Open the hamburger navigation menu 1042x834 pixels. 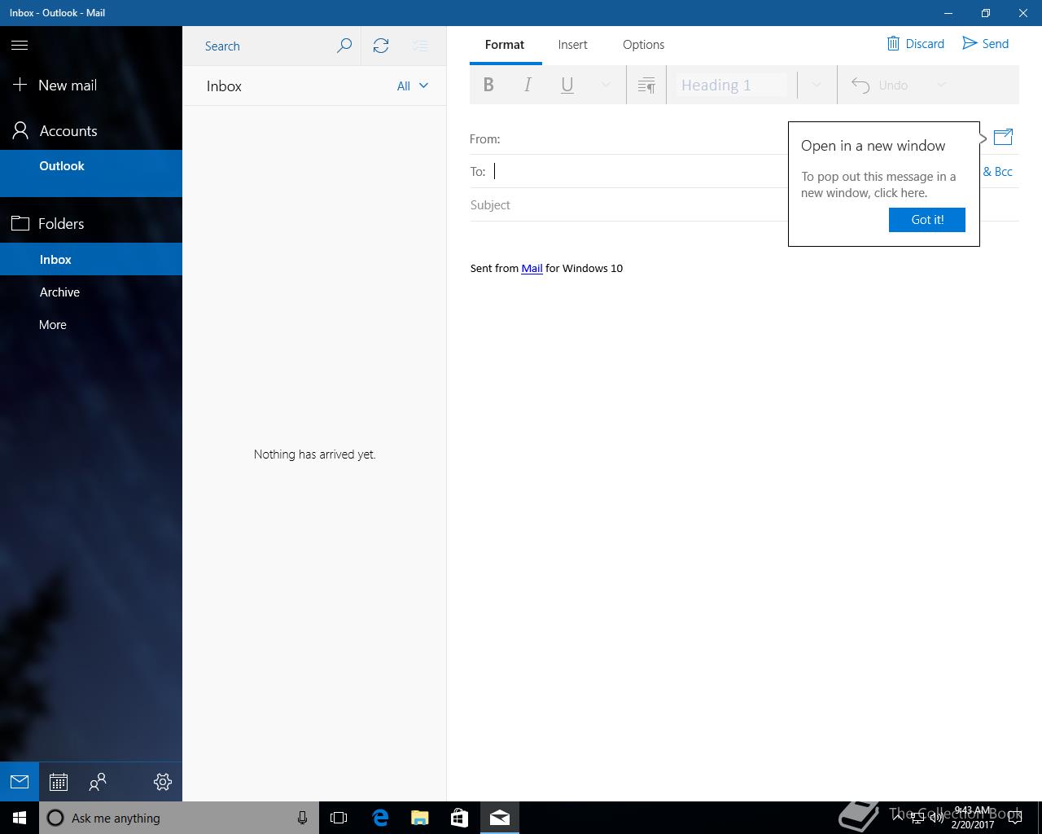point(20,46)
